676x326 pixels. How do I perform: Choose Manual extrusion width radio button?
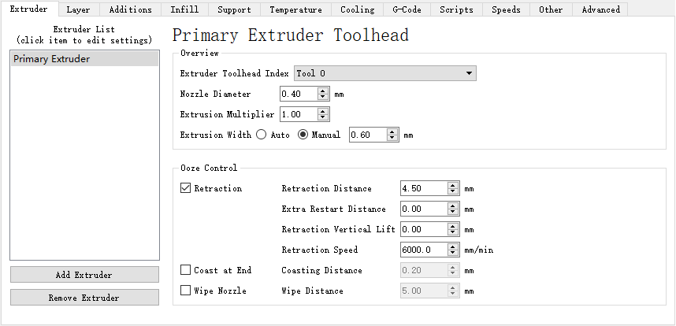303,135
